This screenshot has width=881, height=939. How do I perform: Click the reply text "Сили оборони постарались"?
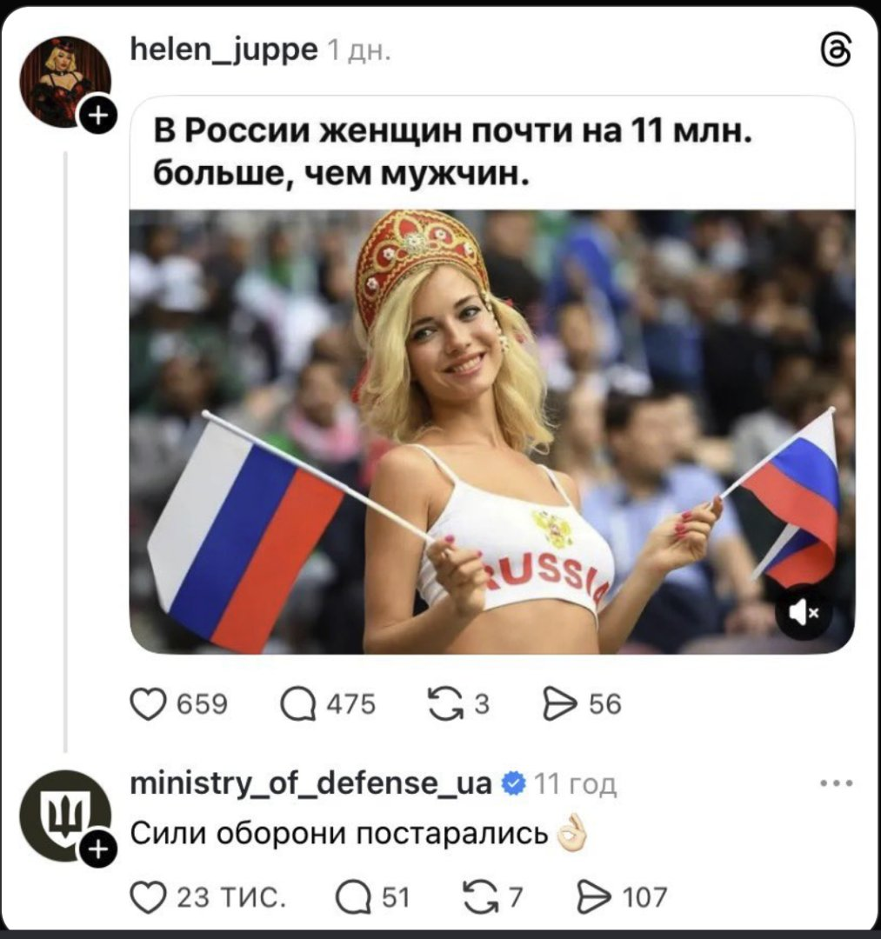[339, 833]
